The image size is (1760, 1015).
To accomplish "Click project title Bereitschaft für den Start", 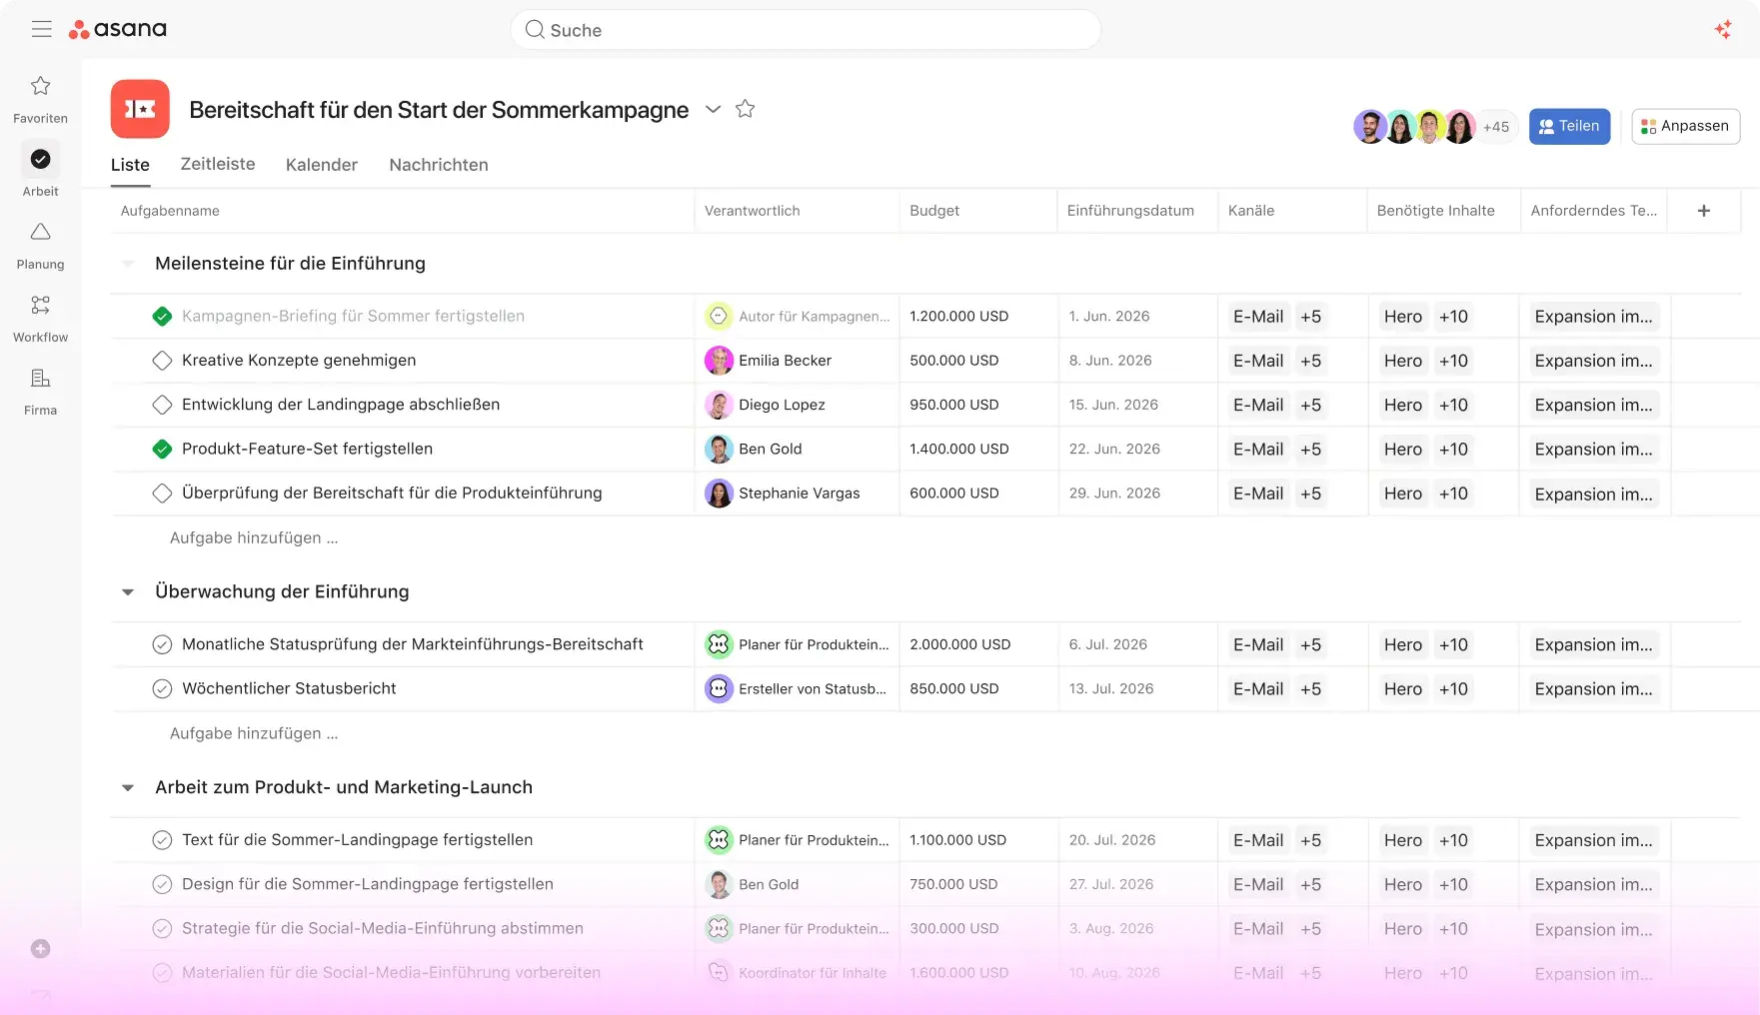I will (439, 110).
